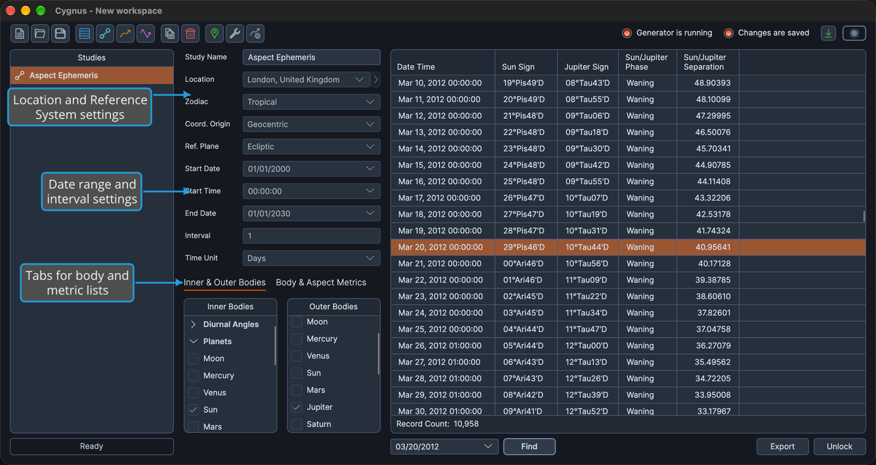Click the arrow beside Location dropdown
The width and height of the screenshot is (876, 465).
[x=376, y=79]
